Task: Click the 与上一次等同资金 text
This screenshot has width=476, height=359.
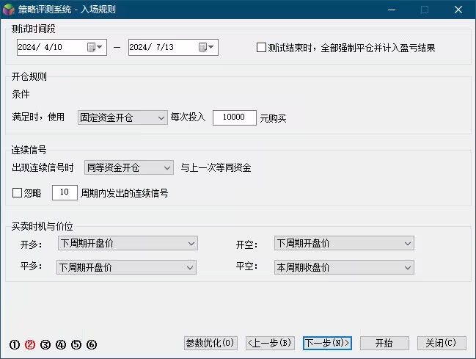Action: click(216, 167)
